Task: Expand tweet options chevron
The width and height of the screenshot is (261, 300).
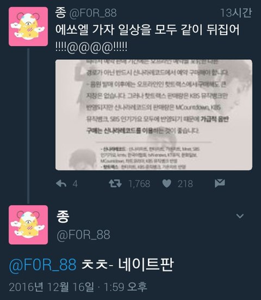Action: (x=240, y=216)
